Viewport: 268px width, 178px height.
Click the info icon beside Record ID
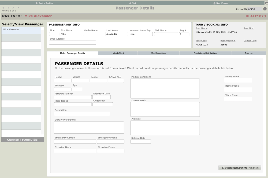coord(265,9)
